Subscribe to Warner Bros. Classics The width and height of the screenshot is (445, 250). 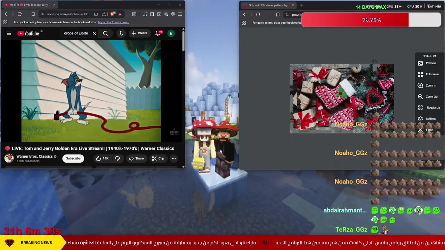[x=73, y=158]
